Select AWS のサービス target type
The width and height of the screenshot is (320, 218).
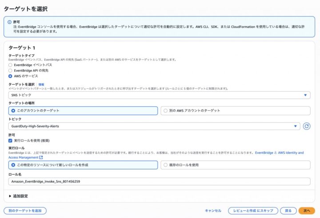pyautogui.click(x=11, y=76)
